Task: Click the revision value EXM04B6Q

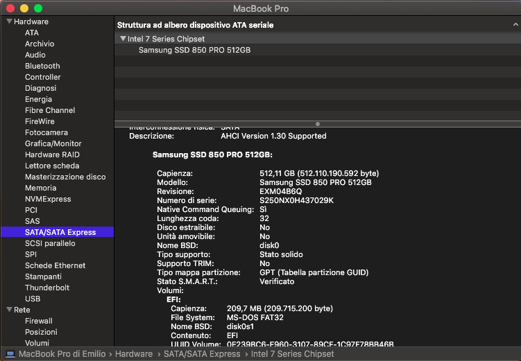Action: tap(281, 191)
